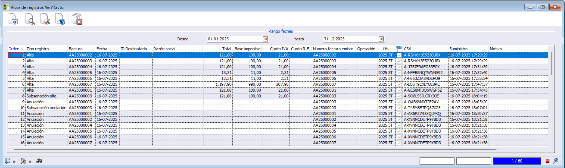565x168 pixels.
Task: Click the ID Destinatario column header
Action: (136, 49)
